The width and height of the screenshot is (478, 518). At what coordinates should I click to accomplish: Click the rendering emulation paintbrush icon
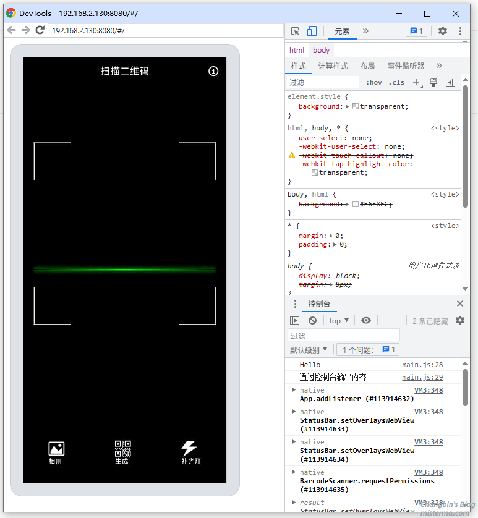(x=433, y=82)
